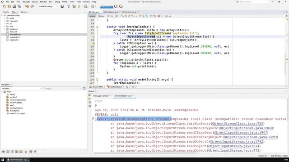This screenshot has height=162, width=289.
Task: Open the Members dropdown in Navigator
Action: click(x=22, y=89)
